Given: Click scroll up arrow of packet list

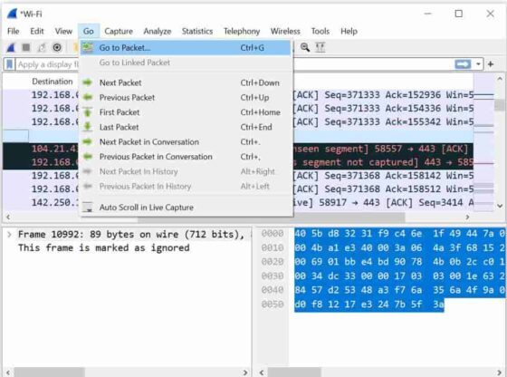Looking at the screenshot, I should point(500,78).
